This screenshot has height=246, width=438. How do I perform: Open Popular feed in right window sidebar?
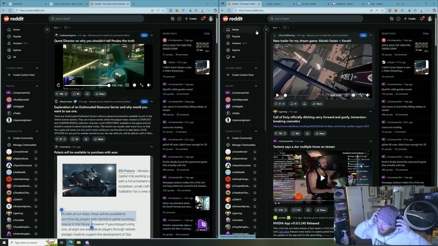[x=236, y=36]
